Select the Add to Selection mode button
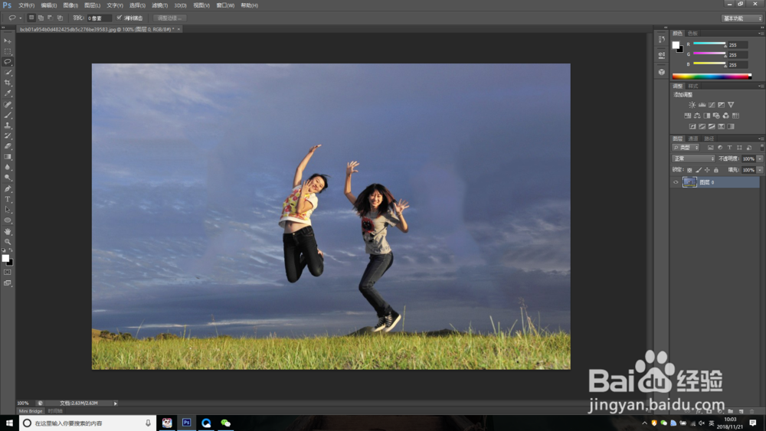This screenshot has height=431, width=766. (x=41, y=18)
